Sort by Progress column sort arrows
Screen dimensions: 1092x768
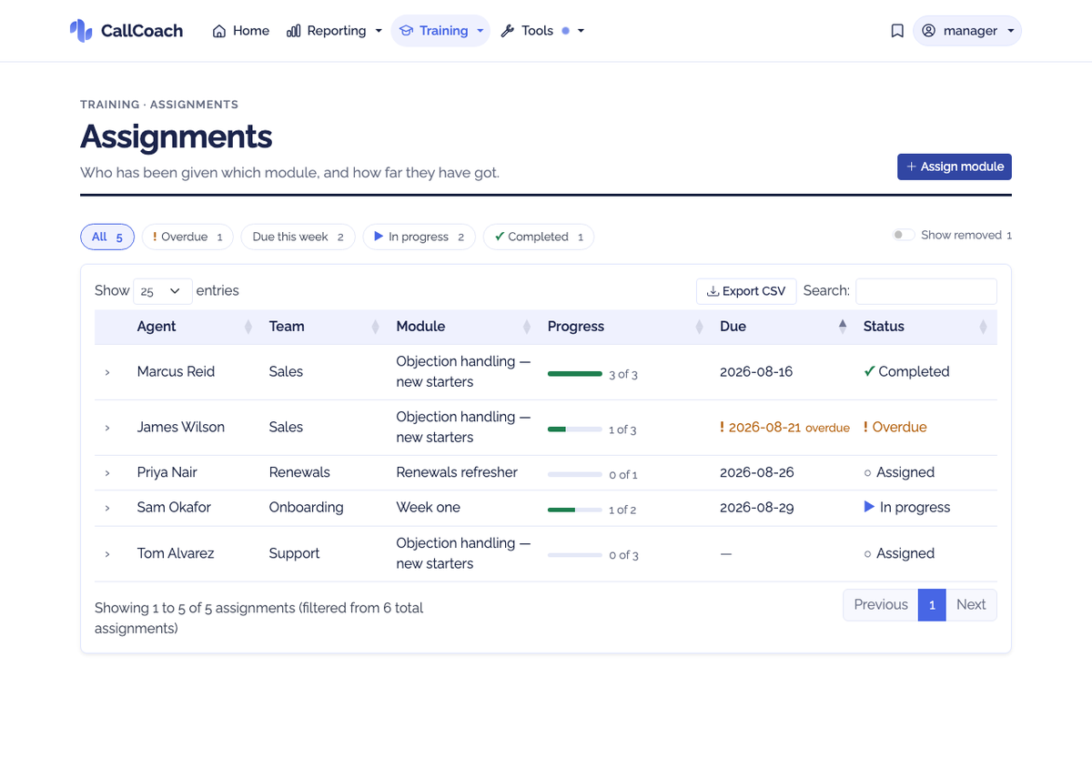tap(700, 327)
